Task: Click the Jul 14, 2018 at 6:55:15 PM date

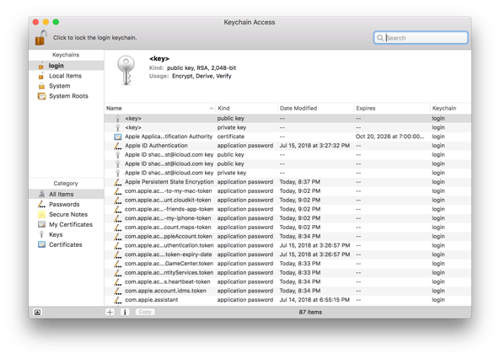Action: pos(315,300)
